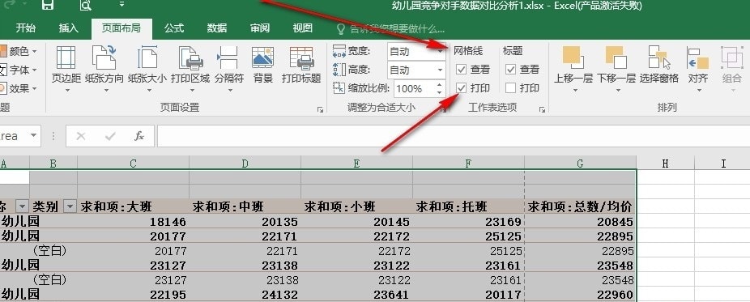The width and height of the screenshot is (750, 302).
Task: Click the 打印标题 print titles button
Action: click(300, 65)
